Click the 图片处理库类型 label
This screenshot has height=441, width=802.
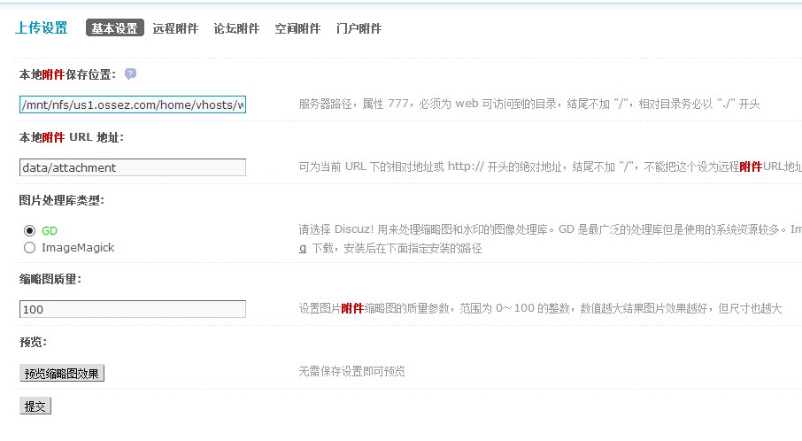[x=61, y=200]
